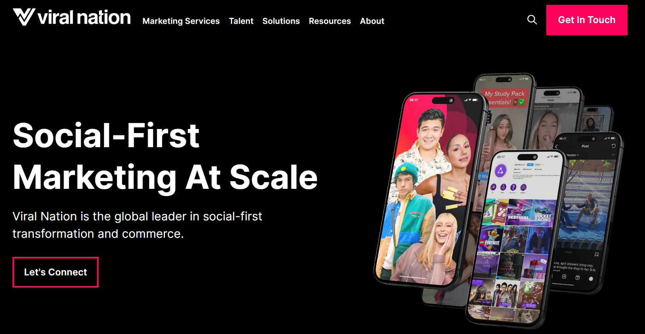Image resolution: width=645 pixels, height=334 pixels.
Task: Open the site search magnifier icon
Action: 532,20
